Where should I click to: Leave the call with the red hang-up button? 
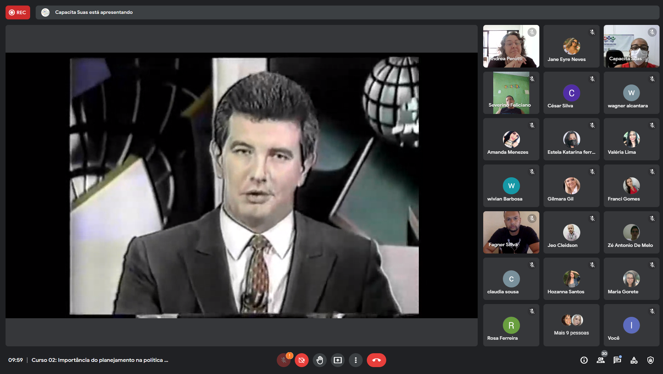pyautogui.click(x=376, y=360)
